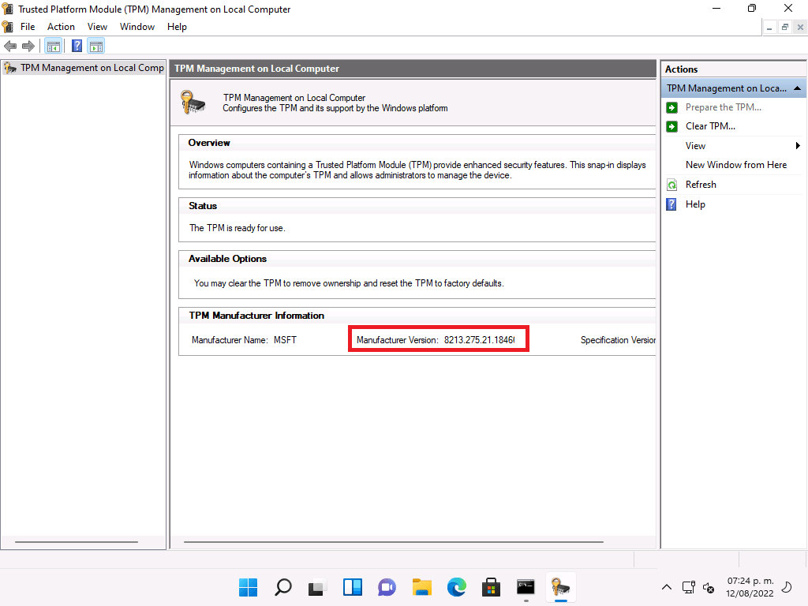Show hidden system tray icons chevron
The height and width of the screenshot is (606, 808).
tap(667, 587)
